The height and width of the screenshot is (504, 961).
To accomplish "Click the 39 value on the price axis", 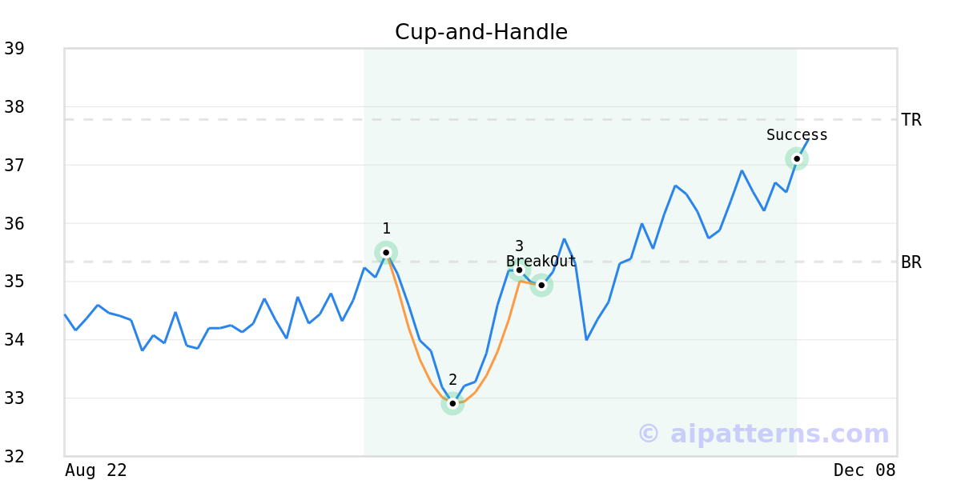I will click(14, 49).
